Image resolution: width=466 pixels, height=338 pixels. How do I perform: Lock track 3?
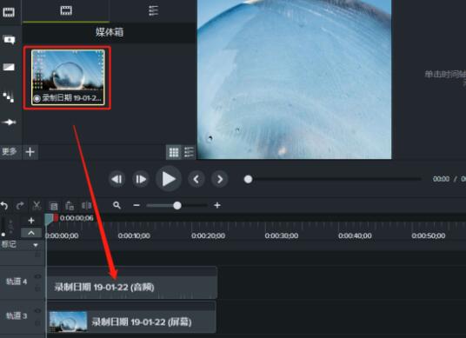coord(37,322)
